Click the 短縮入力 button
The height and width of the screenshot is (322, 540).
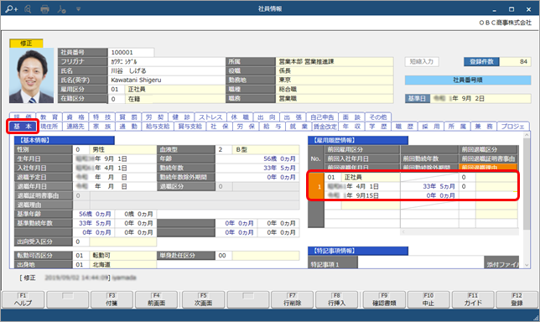pyautogui.click(x=422, y=62)
